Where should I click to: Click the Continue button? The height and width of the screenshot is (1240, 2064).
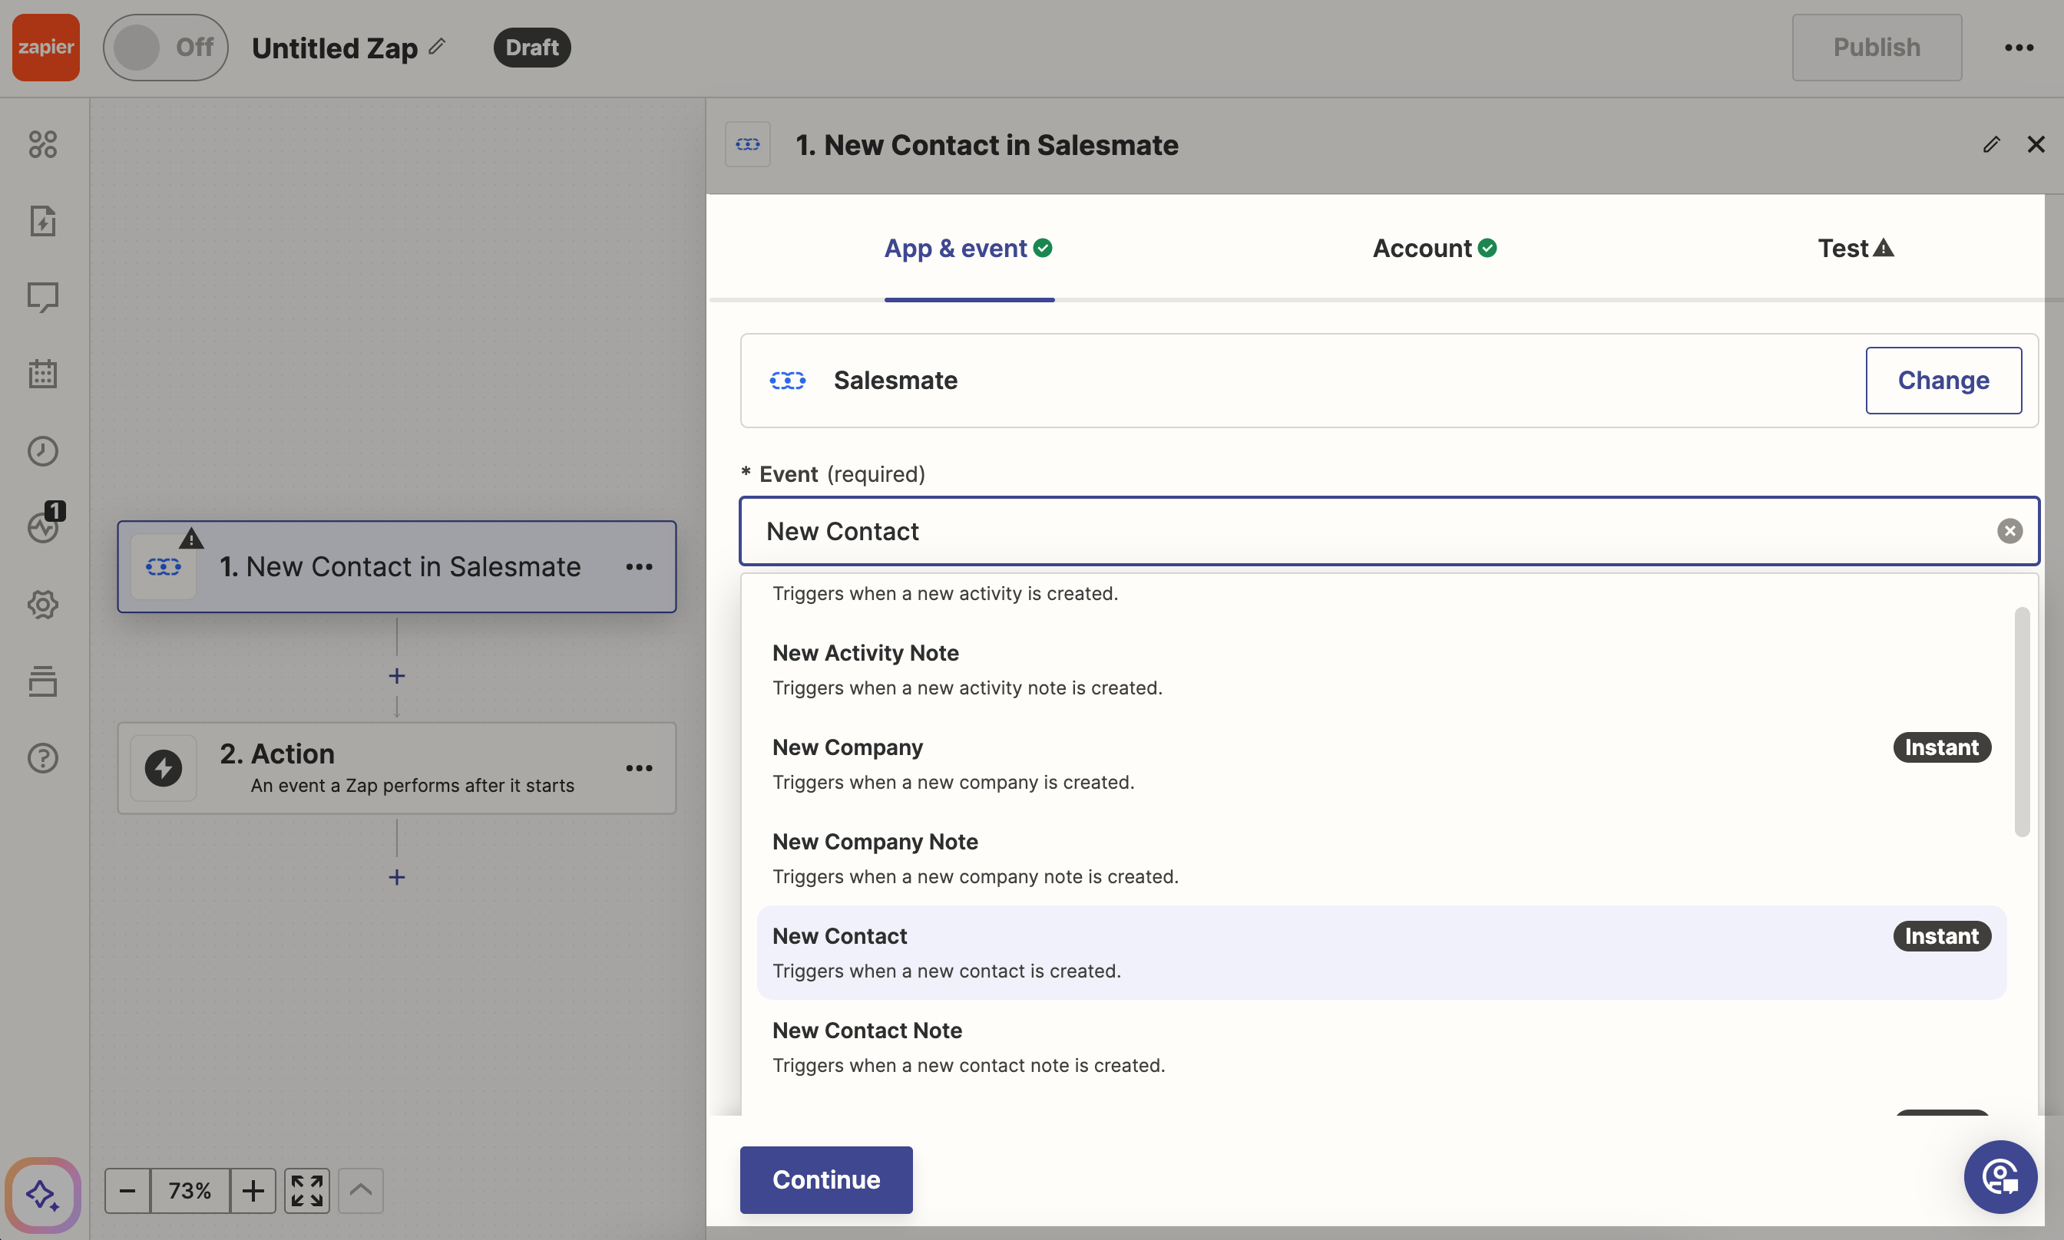click(826, 1179)
